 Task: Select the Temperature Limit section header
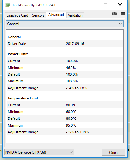pyautogui.click(x=23, y=98)
